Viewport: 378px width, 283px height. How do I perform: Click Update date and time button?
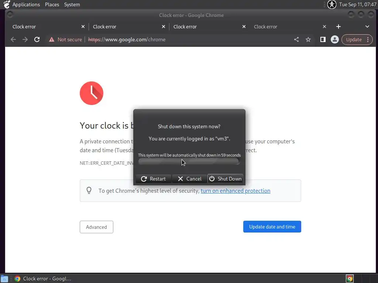coord(272,227)
